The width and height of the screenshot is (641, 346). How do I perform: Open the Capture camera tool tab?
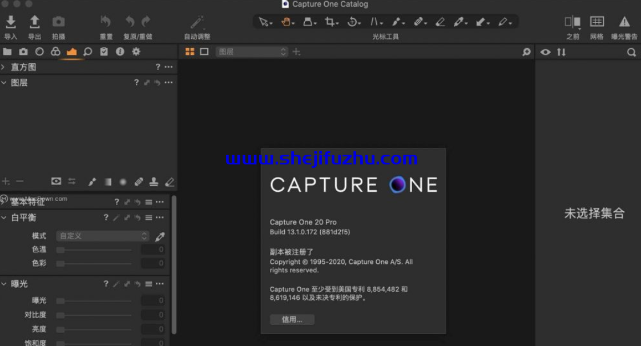[x=23, y=51]
